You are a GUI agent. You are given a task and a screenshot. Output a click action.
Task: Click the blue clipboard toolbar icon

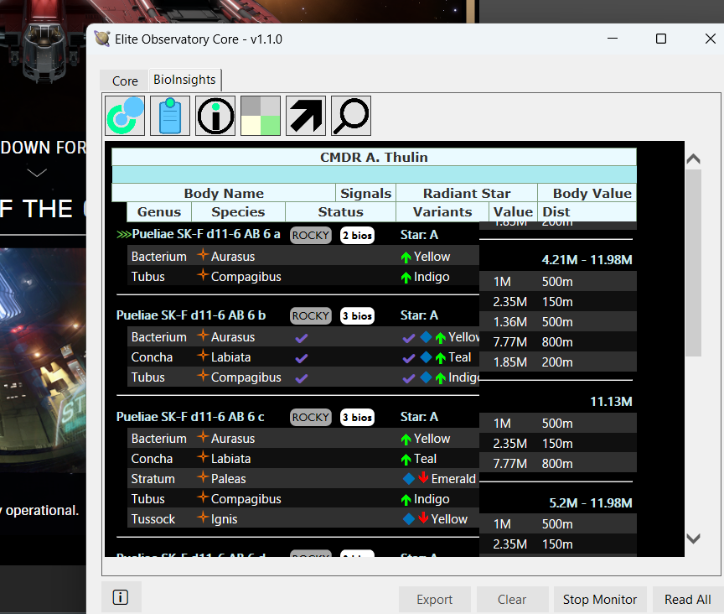[x=170, y=116]
